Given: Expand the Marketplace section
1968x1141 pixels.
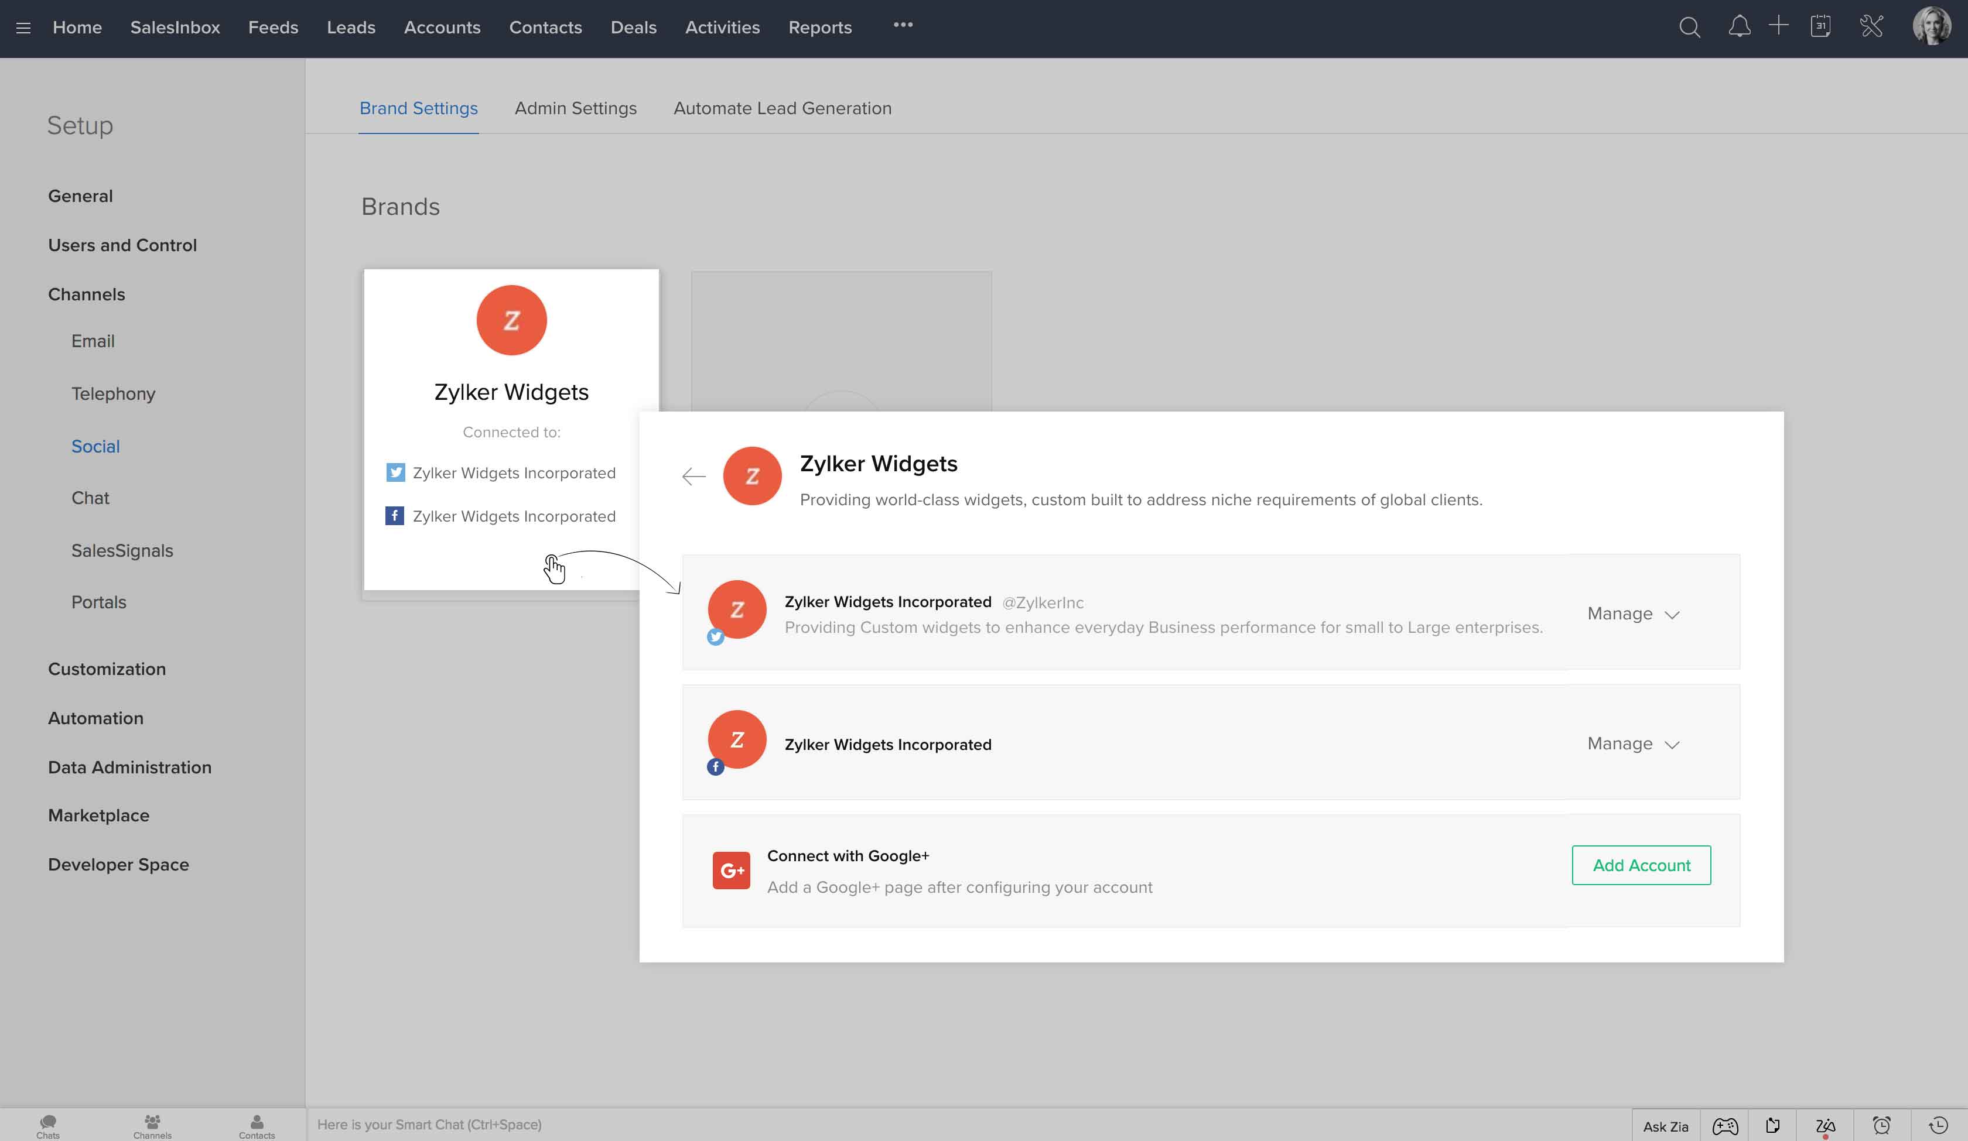Looking at the screenshot, I should (98, 816).
